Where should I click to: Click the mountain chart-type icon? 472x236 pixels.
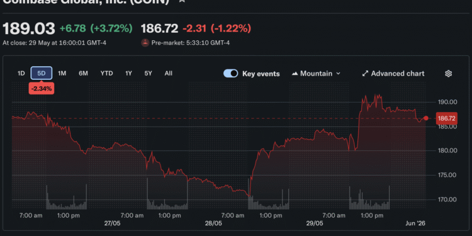coord(295,74)
